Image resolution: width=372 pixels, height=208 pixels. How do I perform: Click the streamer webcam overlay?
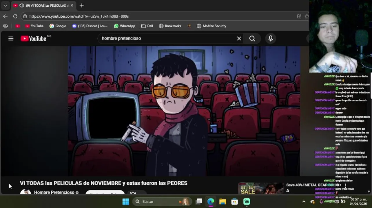pos(340,36)
